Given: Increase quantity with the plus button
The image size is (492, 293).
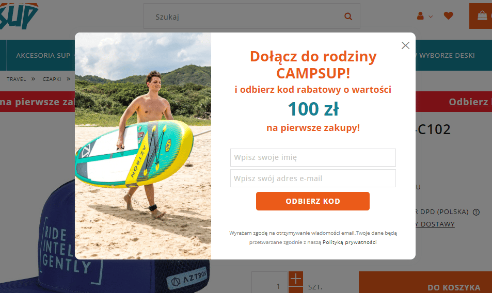Looking at the screenshot, I should tap(296, 279).
